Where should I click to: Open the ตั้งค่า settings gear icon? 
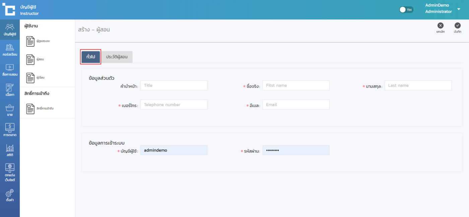[x=10, y=195]
